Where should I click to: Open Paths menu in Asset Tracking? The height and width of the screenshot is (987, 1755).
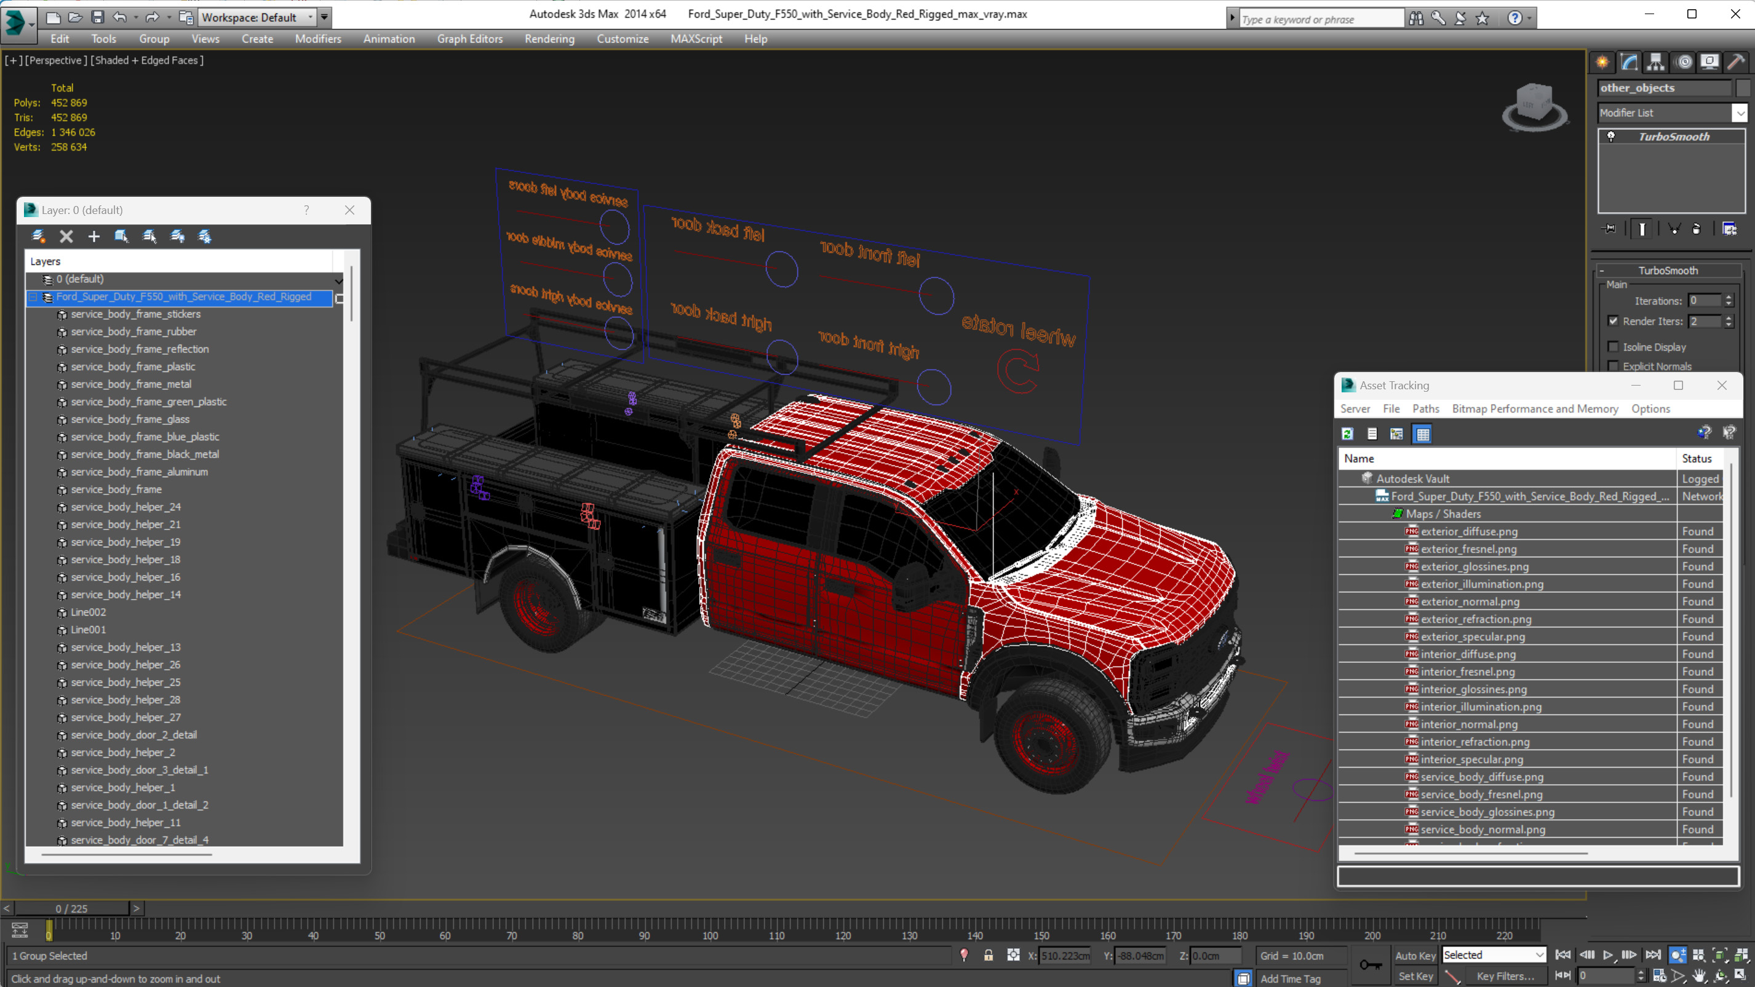click(x=1425, y=409)
